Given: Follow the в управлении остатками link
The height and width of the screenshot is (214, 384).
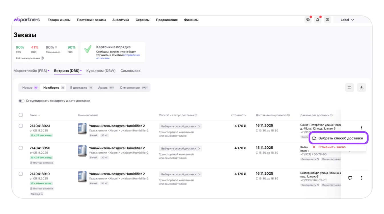Looking at the screenshot, I should [x=118, y=56].
